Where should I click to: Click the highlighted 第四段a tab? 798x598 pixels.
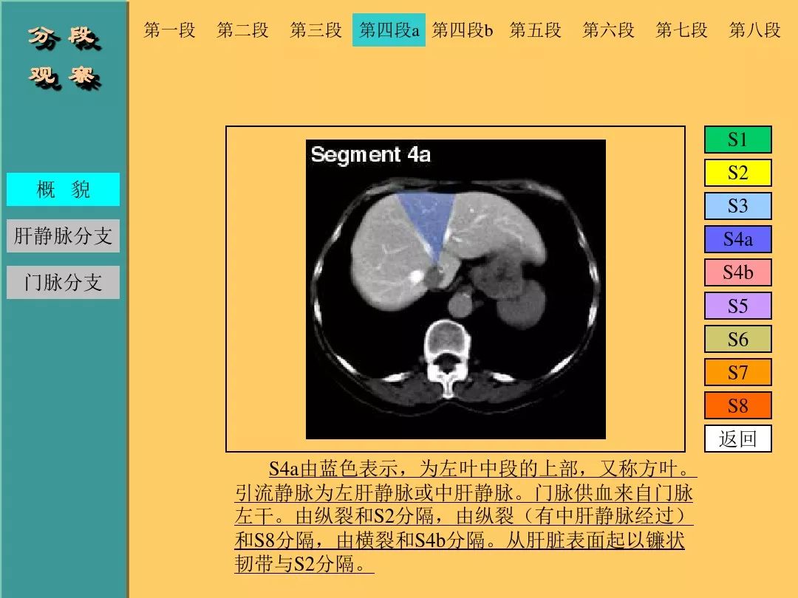(x=389, y=30)
